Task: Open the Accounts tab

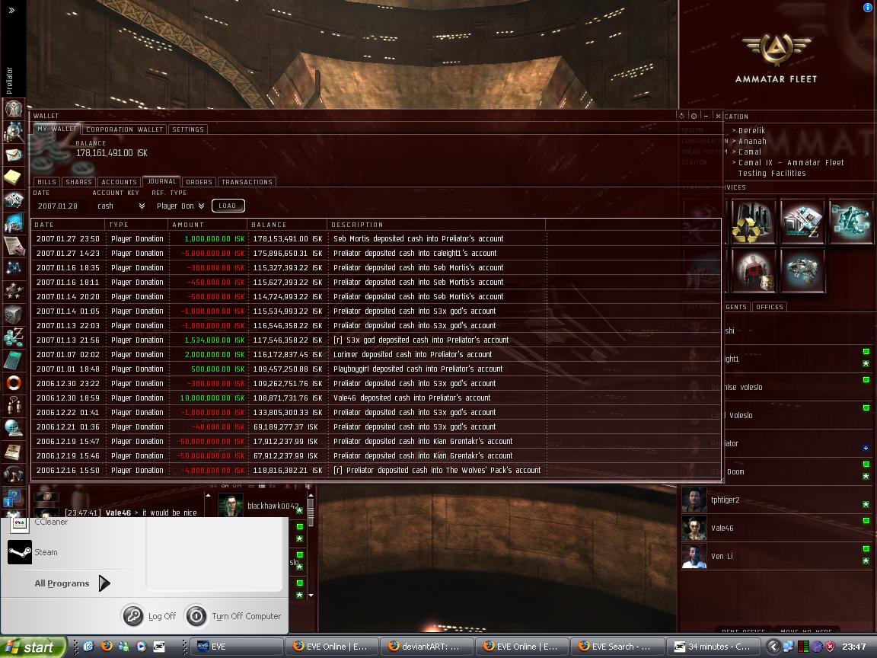Action: [119, 182]
